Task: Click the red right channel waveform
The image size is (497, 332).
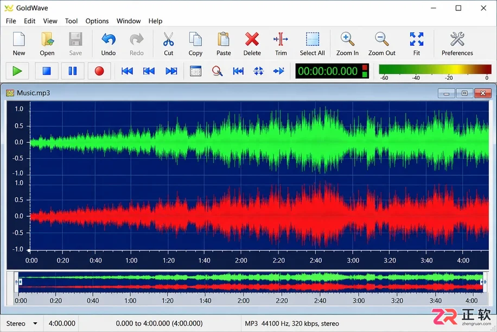Action: coord(259,215)
